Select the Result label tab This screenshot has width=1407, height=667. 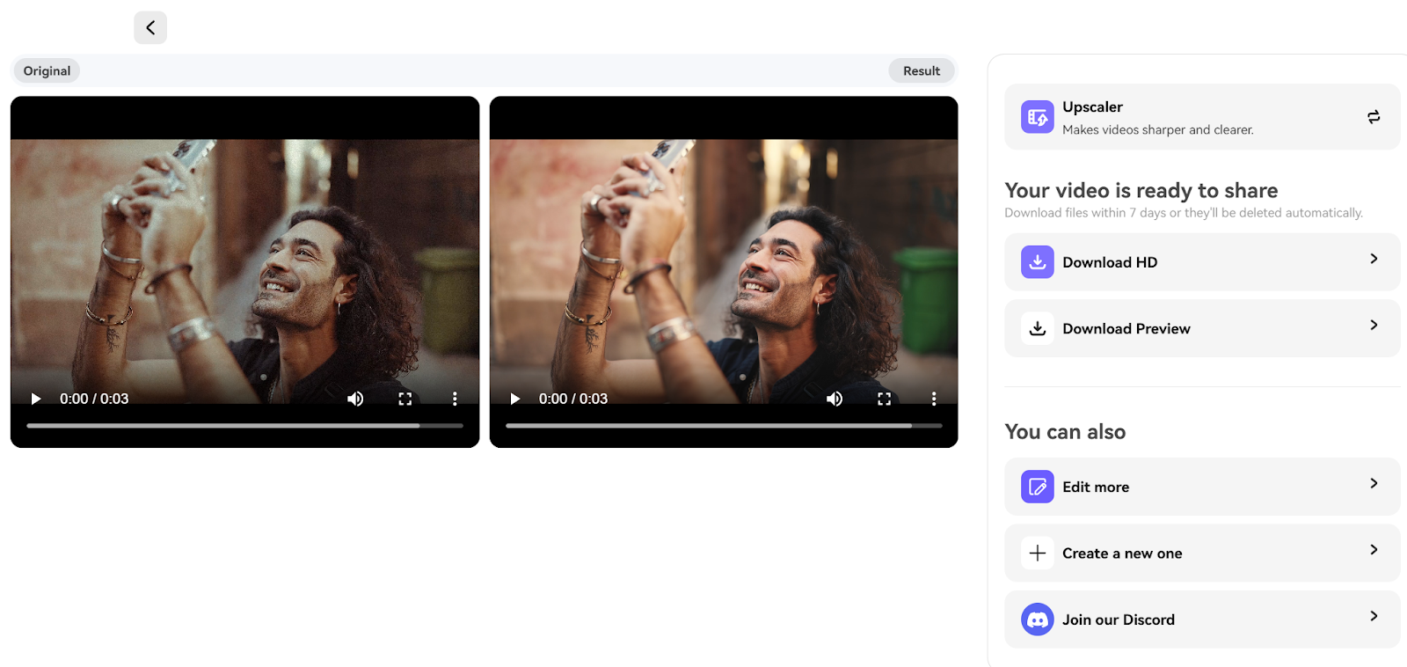(x=922, y=70)
